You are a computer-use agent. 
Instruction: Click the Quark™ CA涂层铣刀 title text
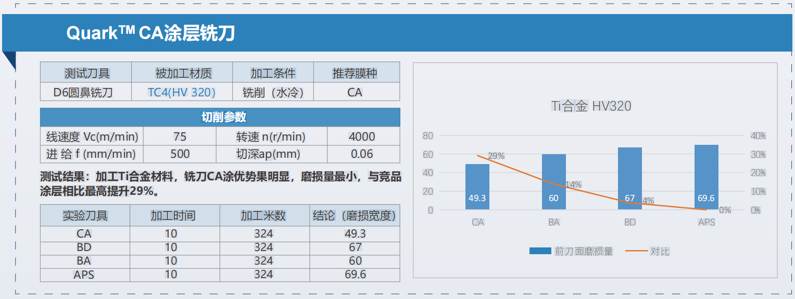coord(151,33)
